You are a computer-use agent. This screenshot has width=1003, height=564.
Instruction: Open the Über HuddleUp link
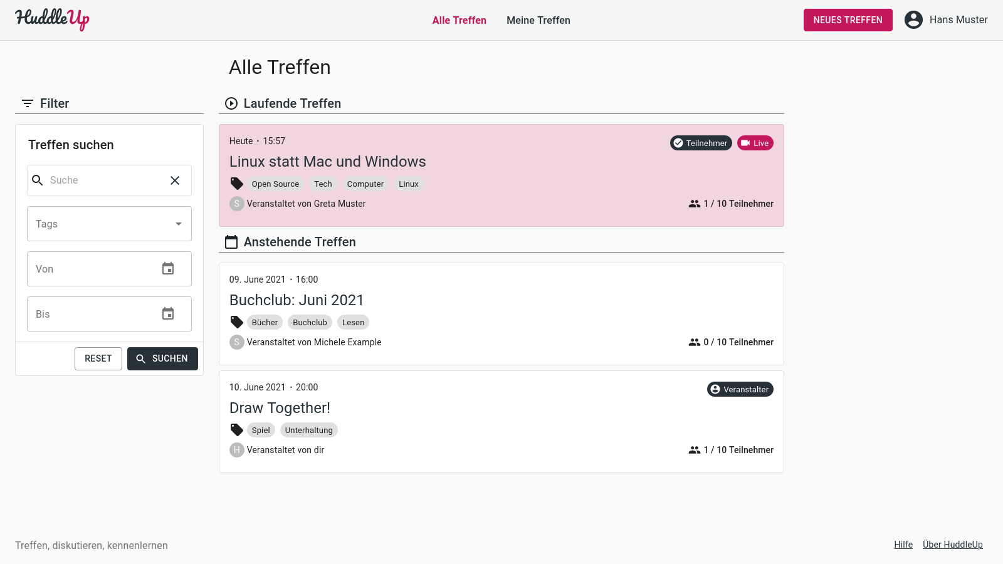click(x=952, y=545)
